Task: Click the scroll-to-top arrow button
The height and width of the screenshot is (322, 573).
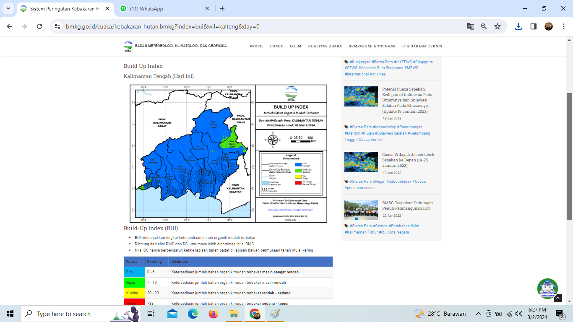Action: (558, 298)
